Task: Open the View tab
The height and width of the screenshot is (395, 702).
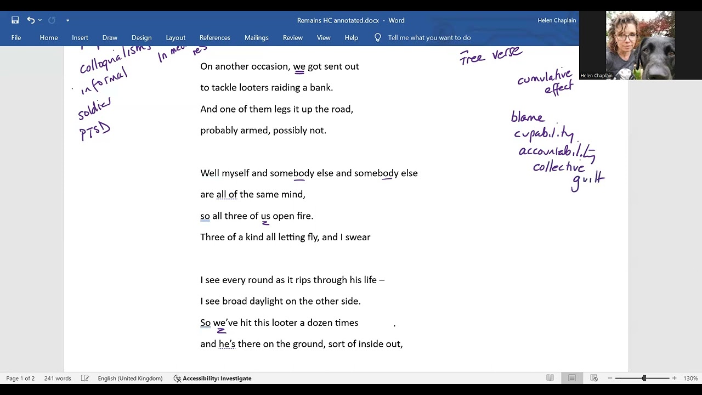Action: [324, 37]
